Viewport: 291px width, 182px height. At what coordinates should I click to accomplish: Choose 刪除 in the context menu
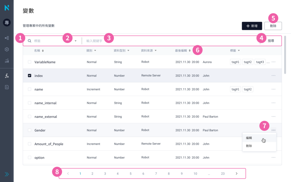pyautogui.click(x=259, y=146)
